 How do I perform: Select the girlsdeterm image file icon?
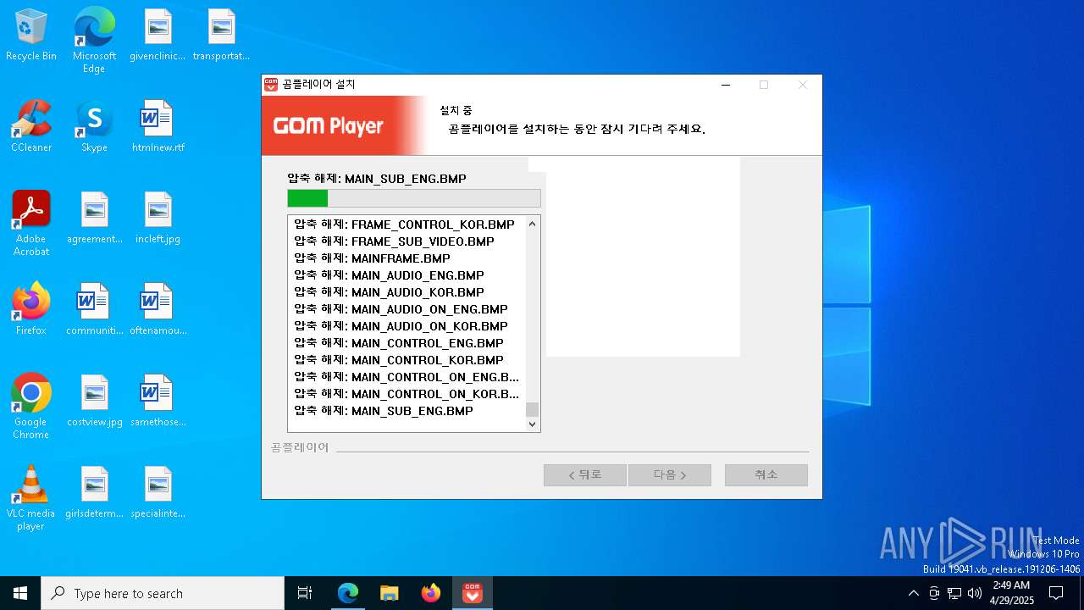(x=94, y=492)
